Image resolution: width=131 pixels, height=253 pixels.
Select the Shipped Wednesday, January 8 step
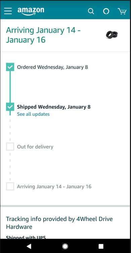[54, 107]
